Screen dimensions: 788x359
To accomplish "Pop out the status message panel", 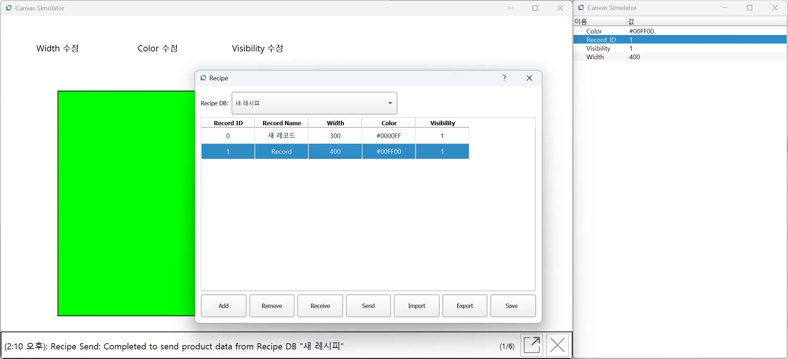I will pos(532,345).
